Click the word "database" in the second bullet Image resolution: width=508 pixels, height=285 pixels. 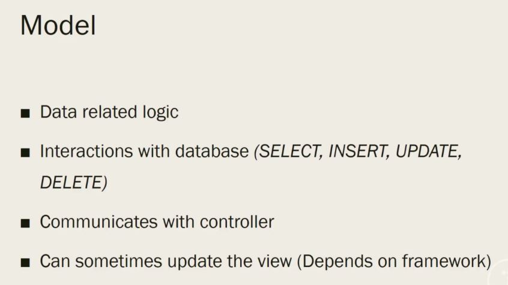(212, 151)
